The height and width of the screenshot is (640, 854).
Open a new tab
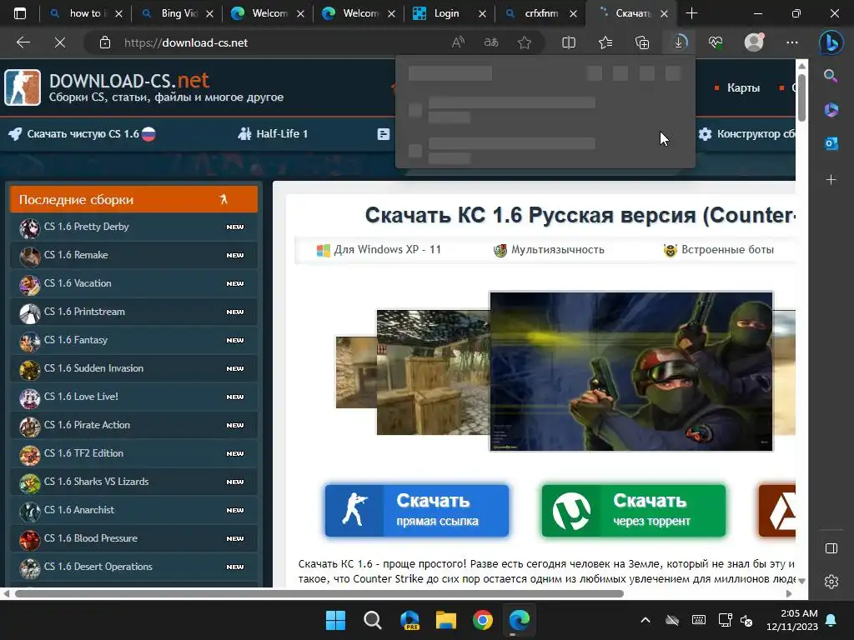click(x=691, y=13)
